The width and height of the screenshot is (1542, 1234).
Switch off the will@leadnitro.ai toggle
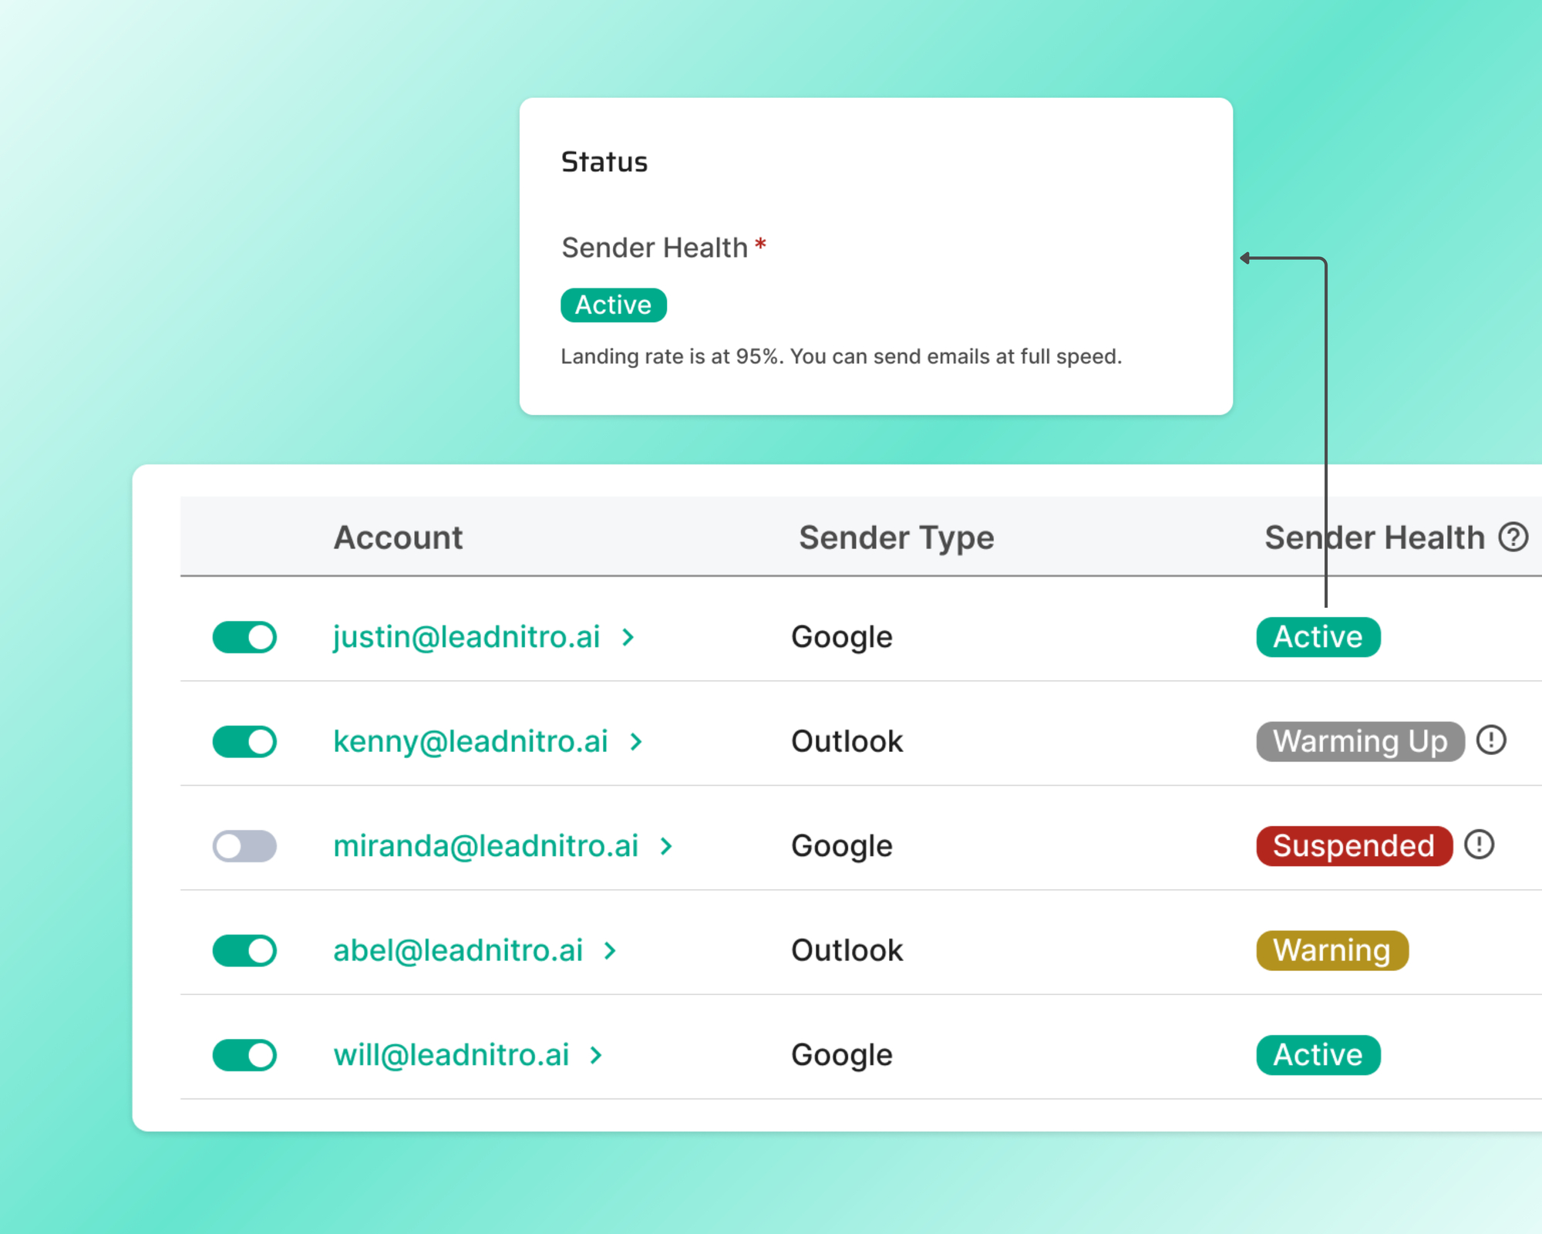(244, 1055)
